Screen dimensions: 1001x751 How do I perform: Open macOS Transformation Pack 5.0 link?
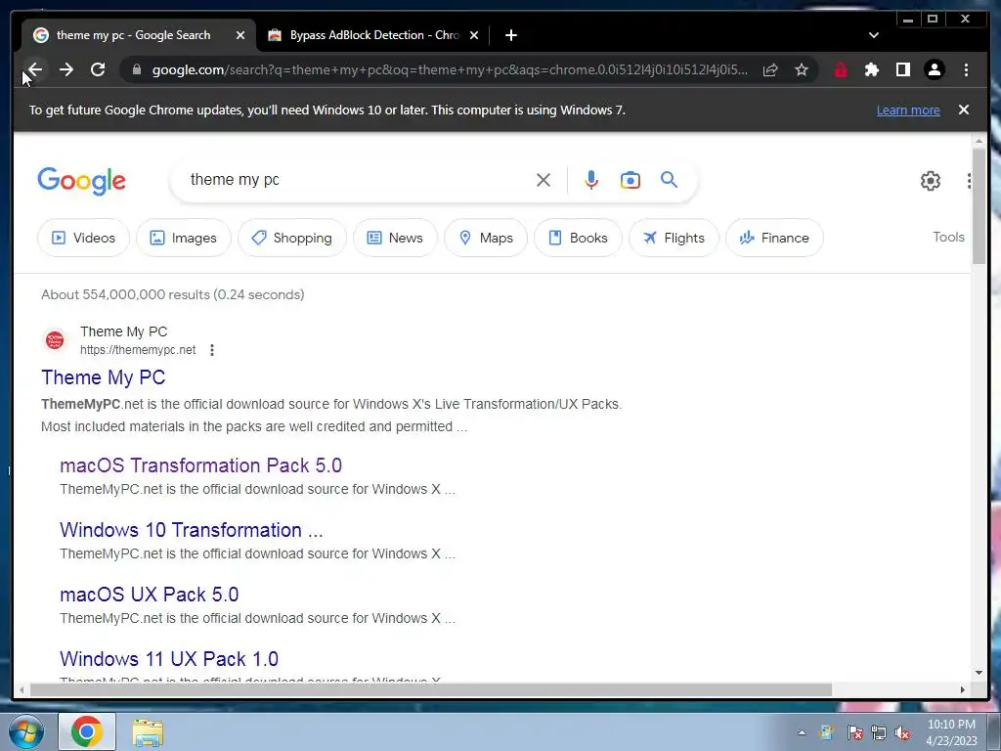tap(201, 465)
